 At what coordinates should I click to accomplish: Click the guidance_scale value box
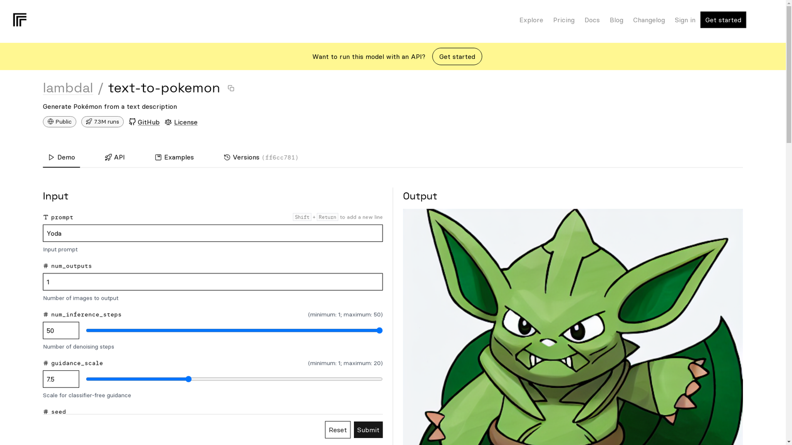click(x=61, y=379)
